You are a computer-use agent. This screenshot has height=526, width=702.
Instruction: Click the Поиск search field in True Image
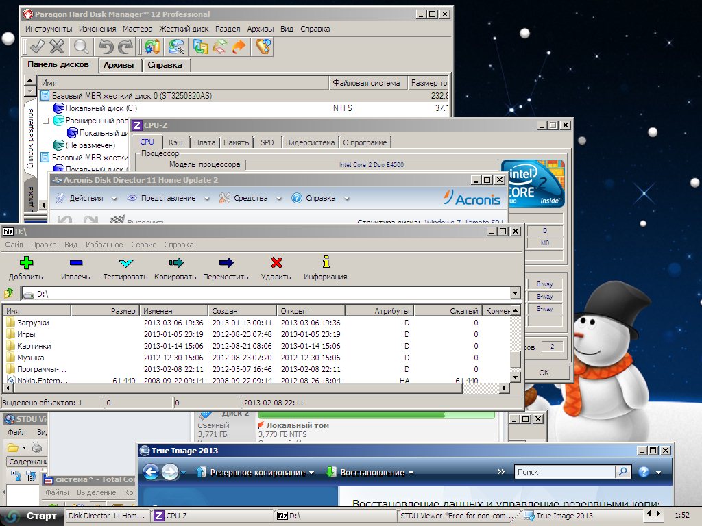pyautogui.click(x=565, y=472)
